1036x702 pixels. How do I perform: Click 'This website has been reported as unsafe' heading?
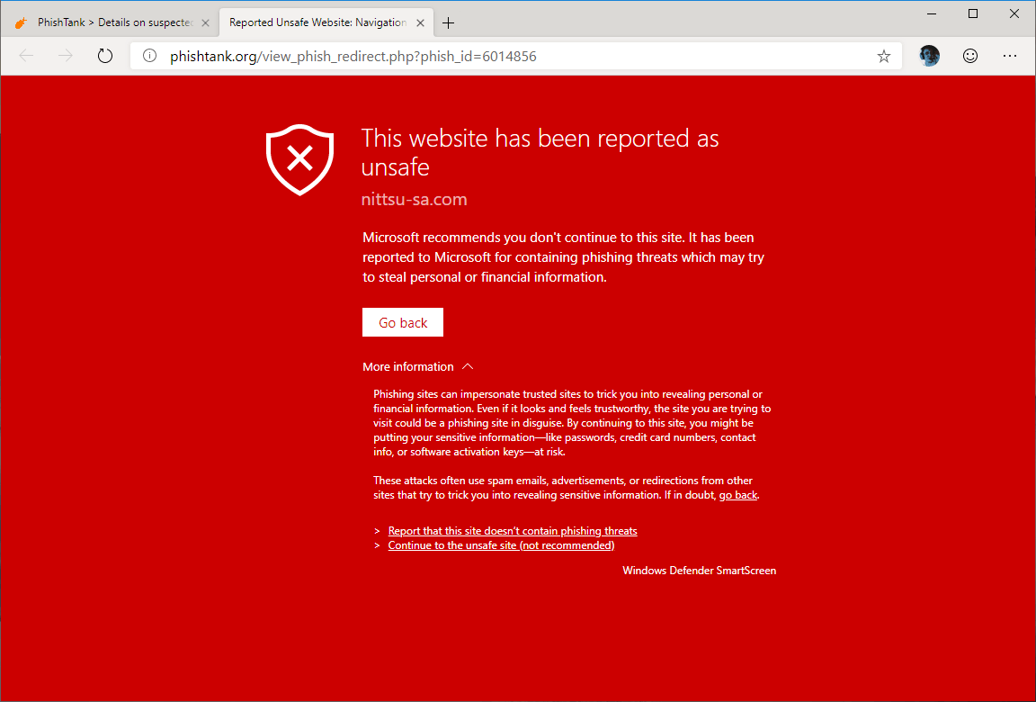(x=540, y=152)
